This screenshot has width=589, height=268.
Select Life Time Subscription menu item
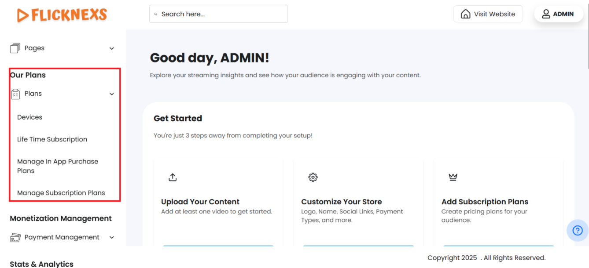(52, 139)
